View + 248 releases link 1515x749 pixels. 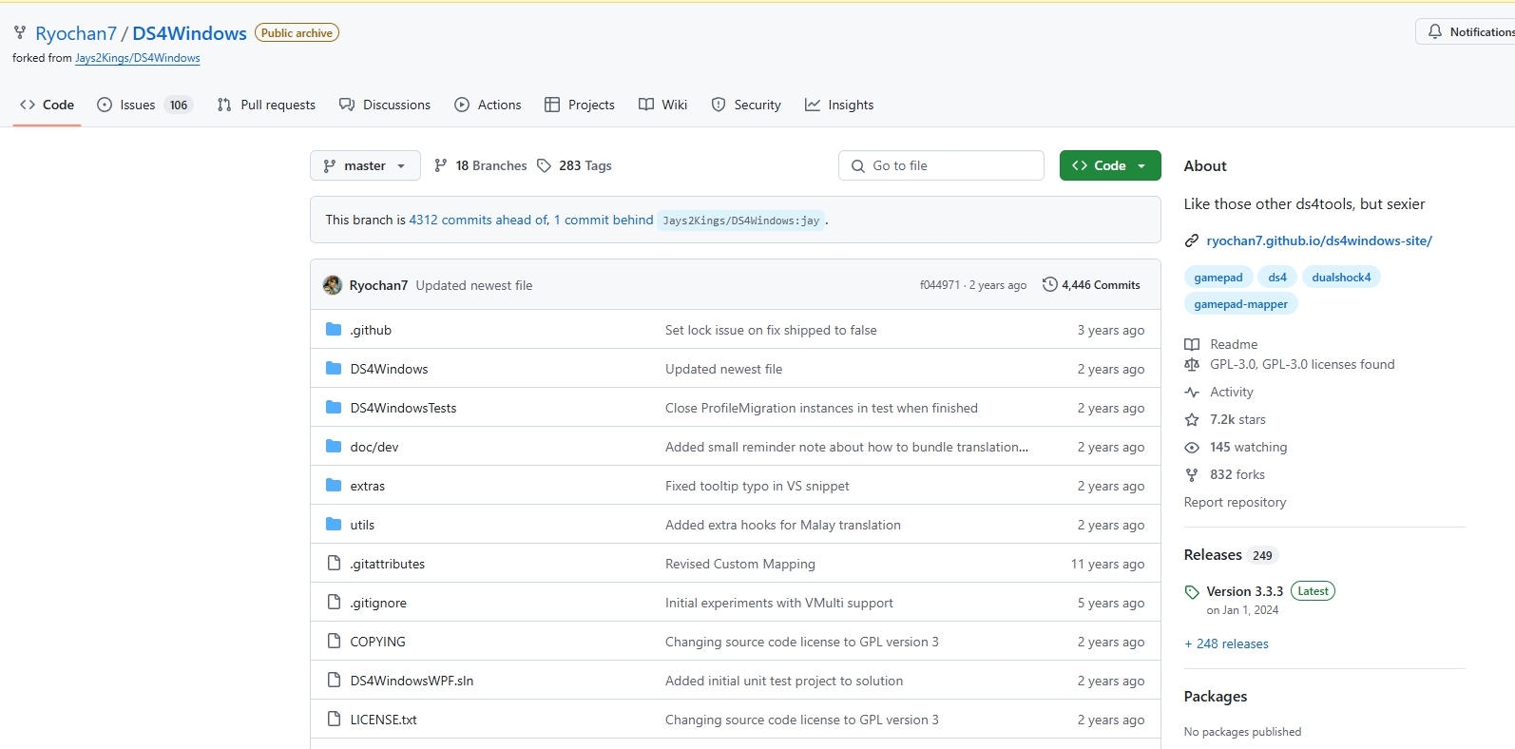pyautogui.click(x=1226, y=643)
